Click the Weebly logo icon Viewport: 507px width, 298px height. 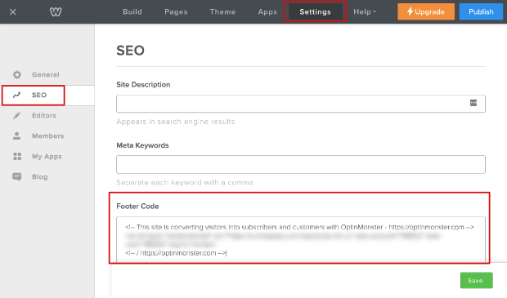(56, 12)
